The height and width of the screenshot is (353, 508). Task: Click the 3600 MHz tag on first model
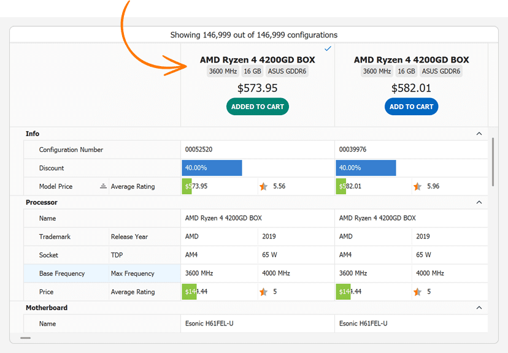223,71
